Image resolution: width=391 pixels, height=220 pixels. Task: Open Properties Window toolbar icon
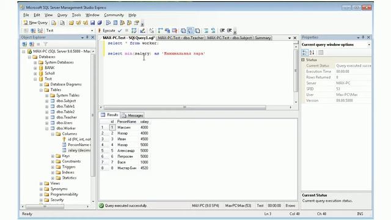(136, 23)
